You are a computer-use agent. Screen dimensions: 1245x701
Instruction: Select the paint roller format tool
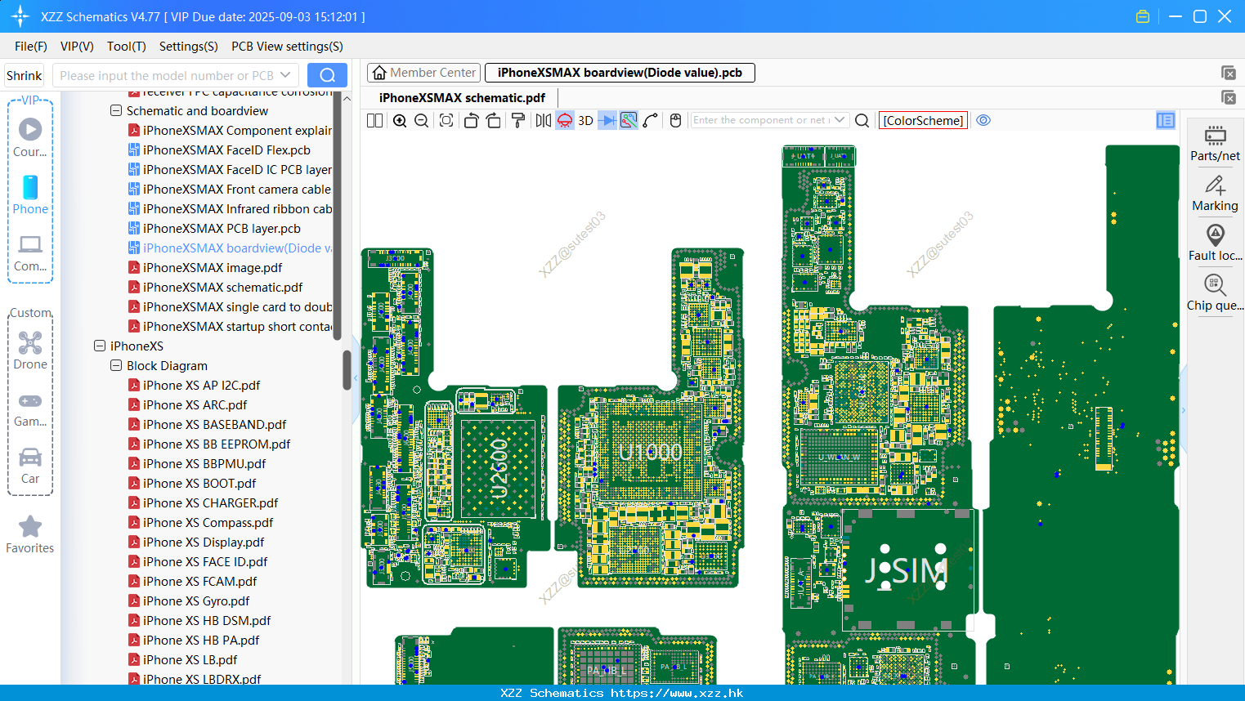coord(517,120)
